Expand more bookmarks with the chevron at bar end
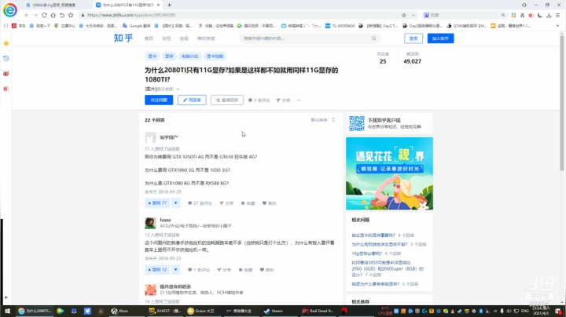The width and height of the screenshot is (566, 317). click(x=557, y=26)
